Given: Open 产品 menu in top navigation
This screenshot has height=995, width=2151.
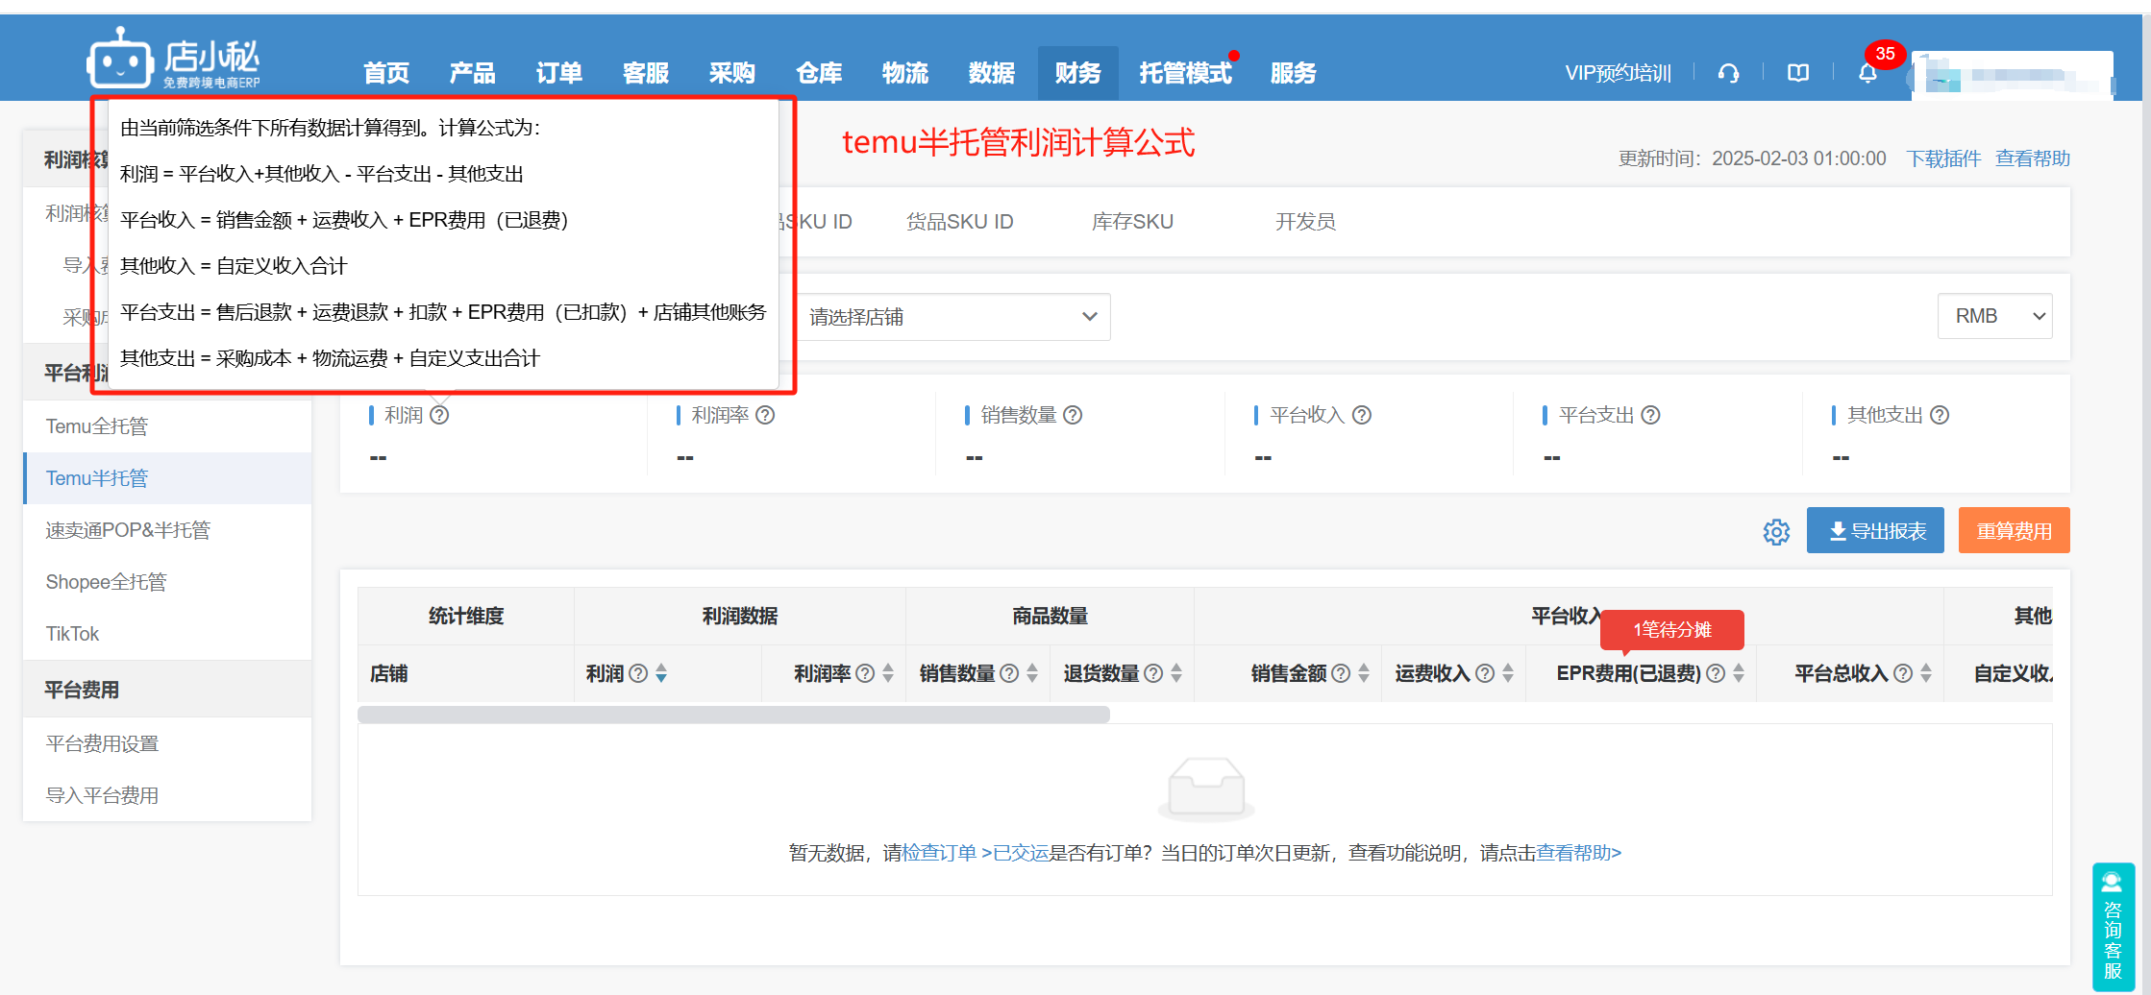Looking at the screenshot, I should (x=473, y=73).
